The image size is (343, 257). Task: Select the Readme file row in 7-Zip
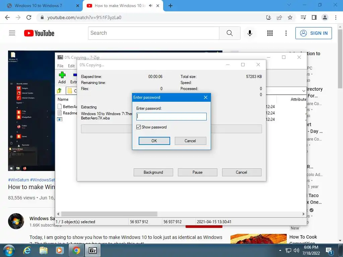pyautogui.click(x=67, y=113)
